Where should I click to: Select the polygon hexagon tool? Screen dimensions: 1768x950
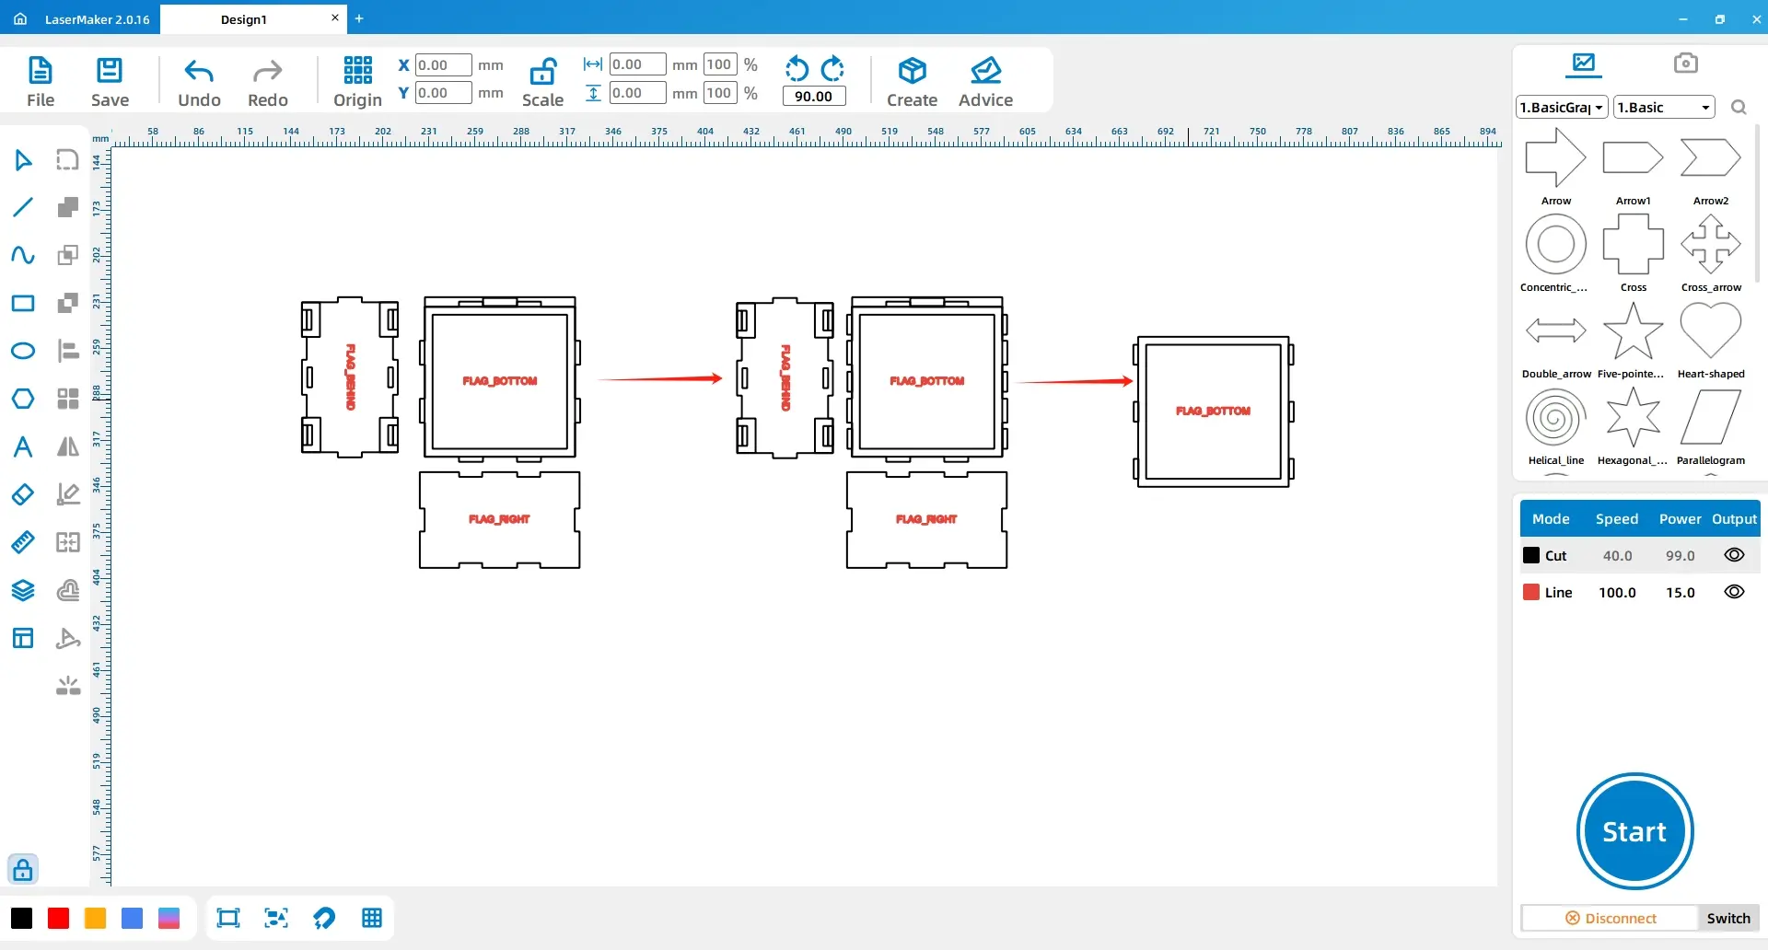click(x=23, y=399)
